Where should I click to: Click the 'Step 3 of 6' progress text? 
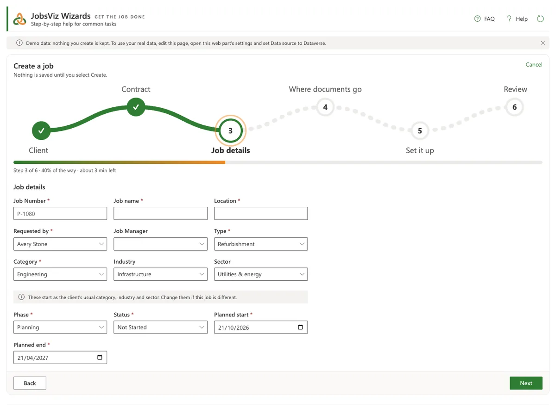click(64, 171)
